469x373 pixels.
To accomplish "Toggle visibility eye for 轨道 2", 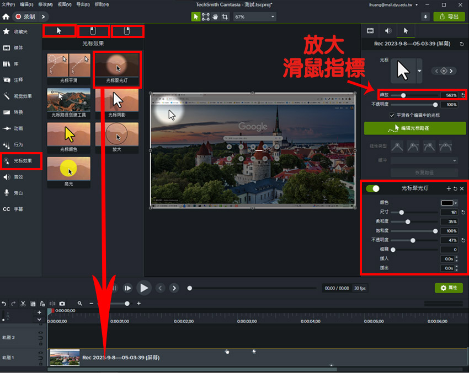I will coord(40,333).
